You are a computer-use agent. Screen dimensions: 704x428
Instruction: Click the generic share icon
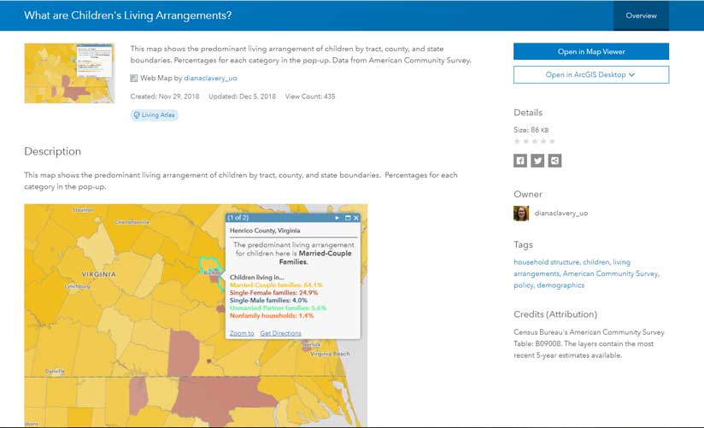coord(555,161)
